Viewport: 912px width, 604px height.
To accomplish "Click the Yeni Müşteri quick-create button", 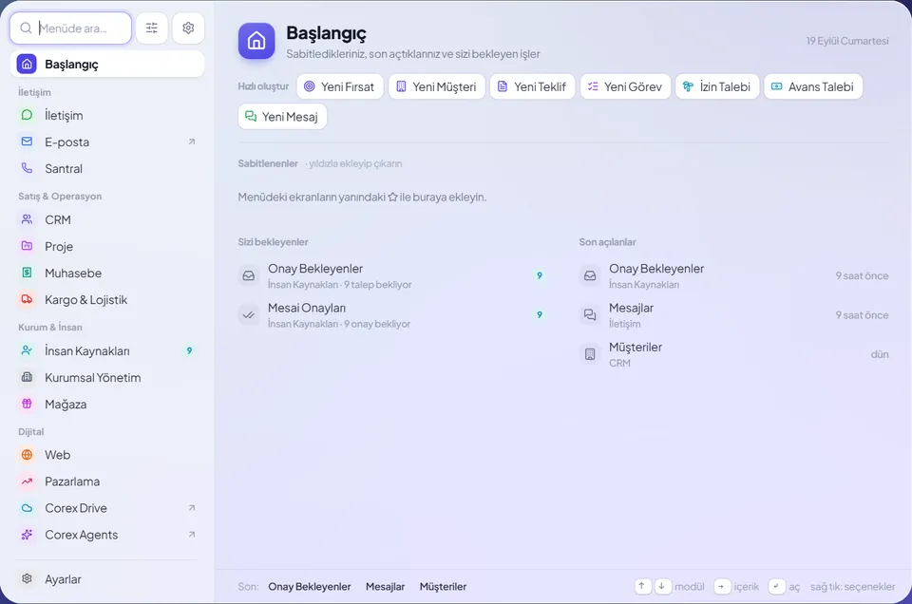I will (x=437, y=86).
